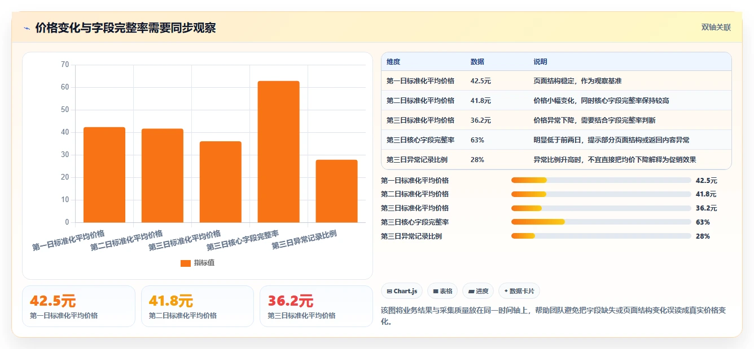This screenshot has width=754, height=349.
Task: Click the y-axis tick 10 on the chart
Action: [65, 200]
